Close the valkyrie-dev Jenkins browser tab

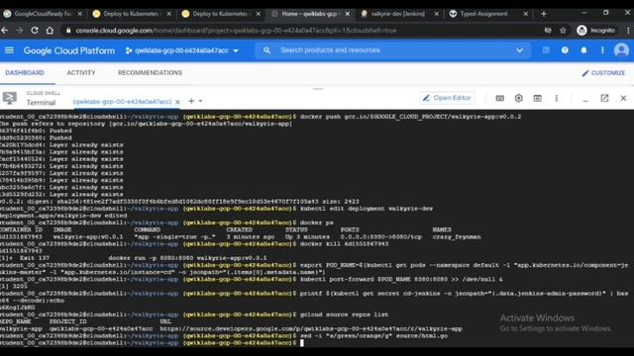click(x=436, y=14)
